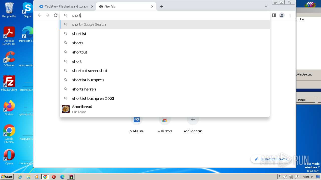Open Microsoft Edge desktop shortcut
The image size is (321, 180).
tap(26, 34)
